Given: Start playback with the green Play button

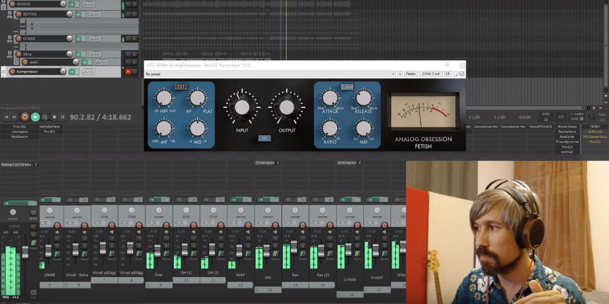Looking at the screenshot, I should [35, 117].
